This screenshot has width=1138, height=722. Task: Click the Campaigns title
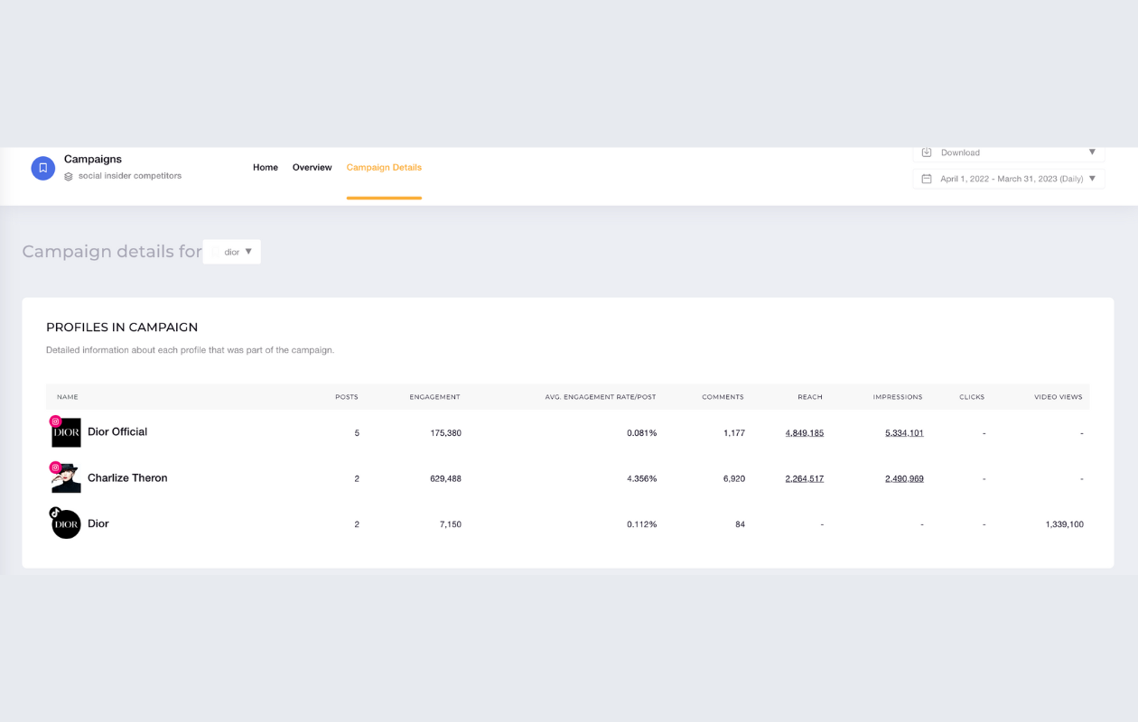click(x=93, y=159)
